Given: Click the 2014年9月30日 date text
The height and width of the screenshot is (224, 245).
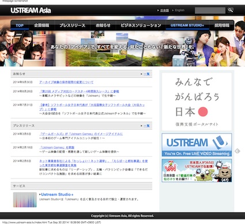Looking at the screenshot, I should [x=23, y=82].
